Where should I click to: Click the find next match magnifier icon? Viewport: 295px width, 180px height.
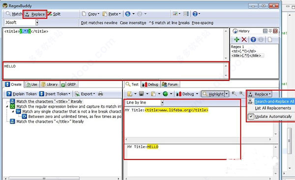coord(241,93)
